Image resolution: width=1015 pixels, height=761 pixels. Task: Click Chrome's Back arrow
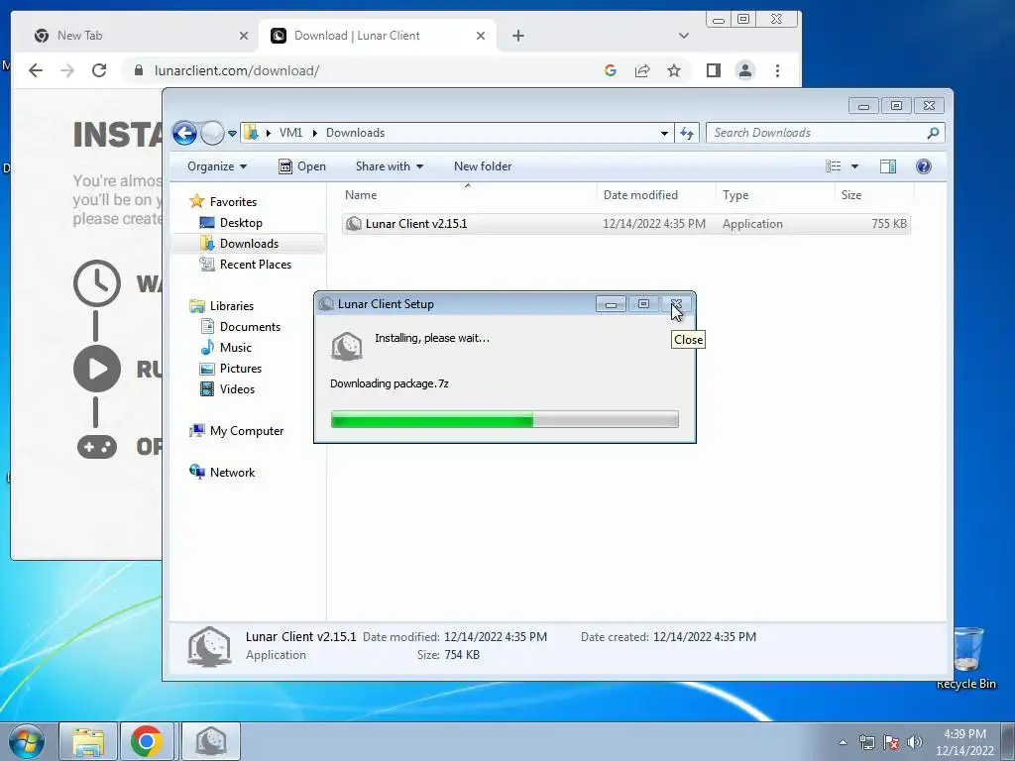pos(36,70)
